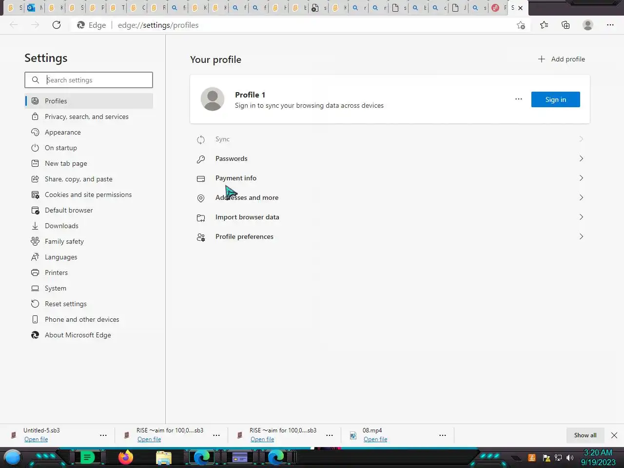Open System settings

[89, 288]
